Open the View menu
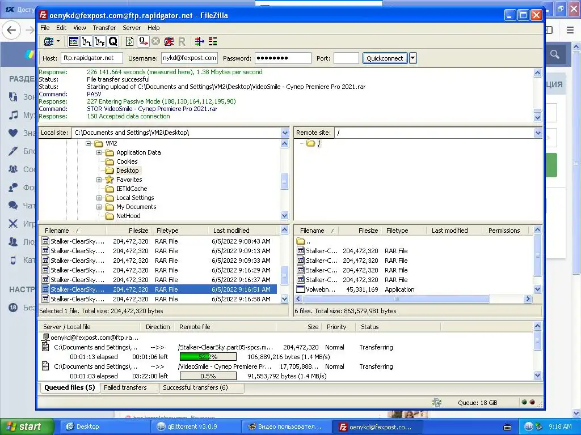The image size is (581, 435). pyautogui.click(x=79, y=28)
